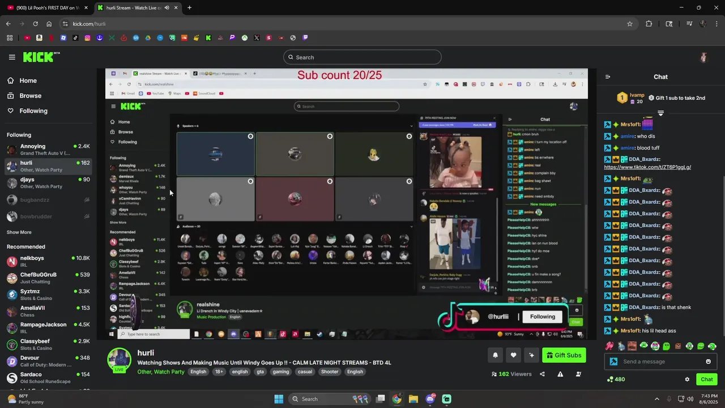Open browser extensions puzzle icon
The height and width of the screenshot is (408, 725).
(x=649, y=24)
